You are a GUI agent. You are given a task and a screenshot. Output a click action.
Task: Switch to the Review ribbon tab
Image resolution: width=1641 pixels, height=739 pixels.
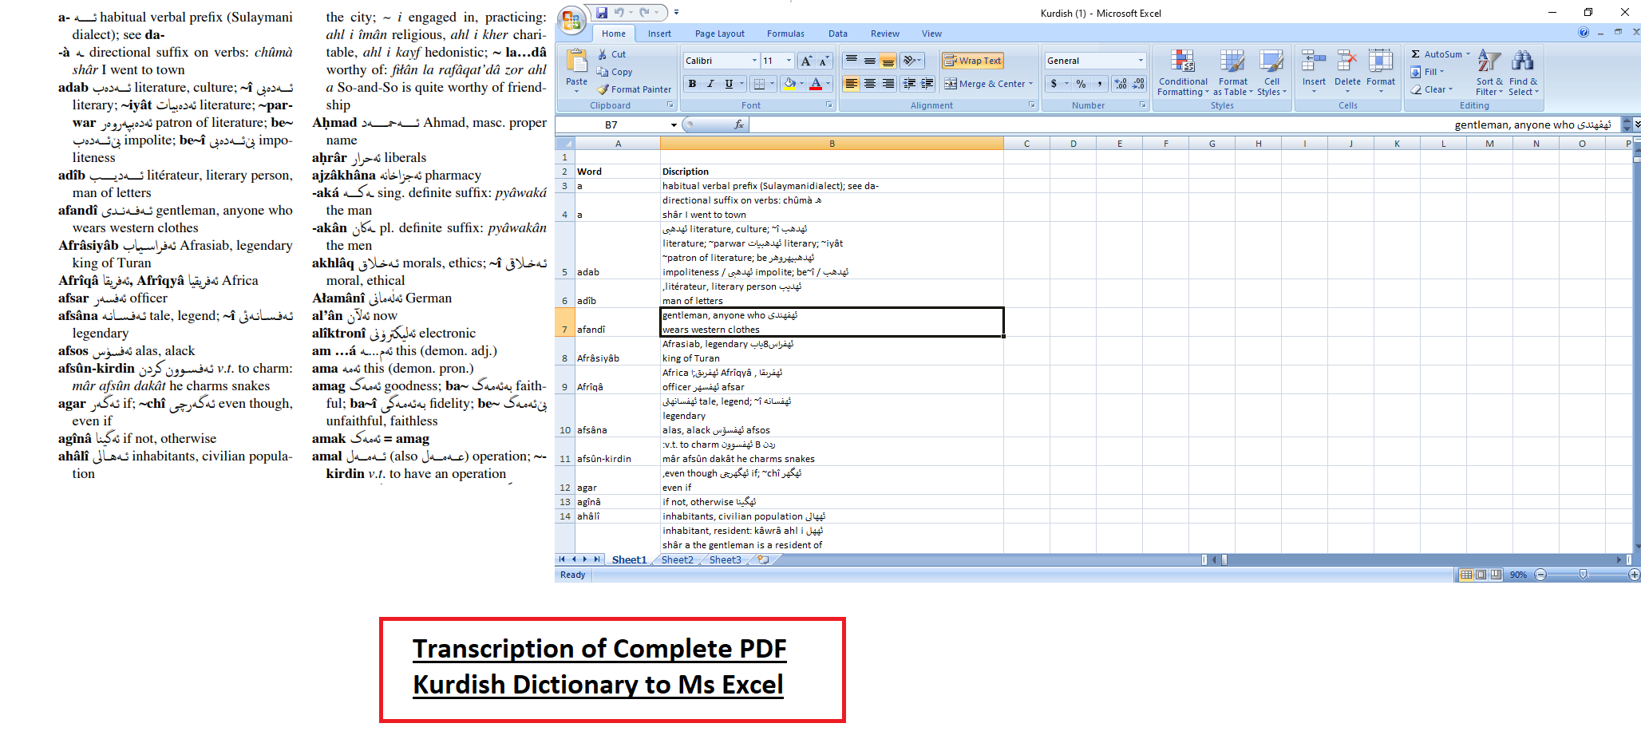coord(884,34)
